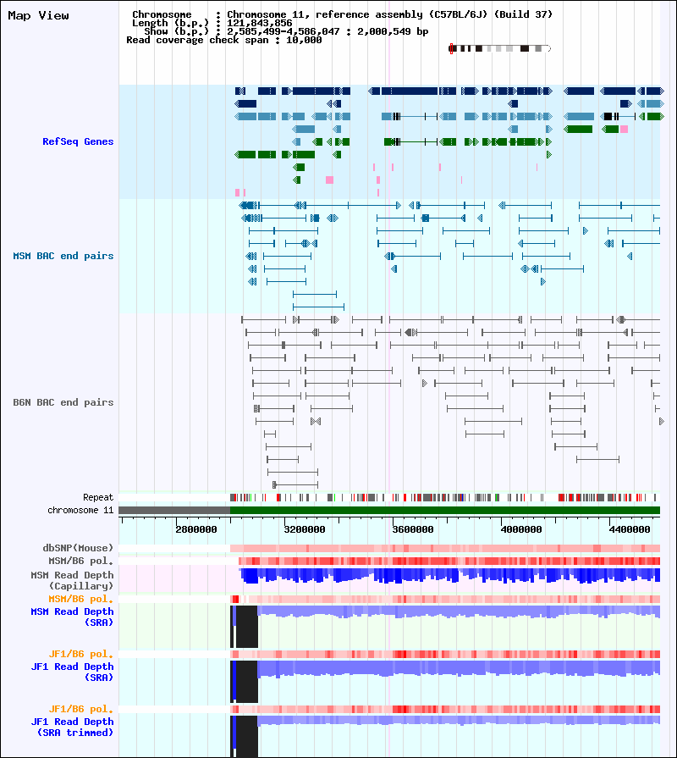The width and height of the screenshot is (677, 758).
Task: Click the dbSNP(Mouse) pink density bar
Action: click(x=445, y=548)
